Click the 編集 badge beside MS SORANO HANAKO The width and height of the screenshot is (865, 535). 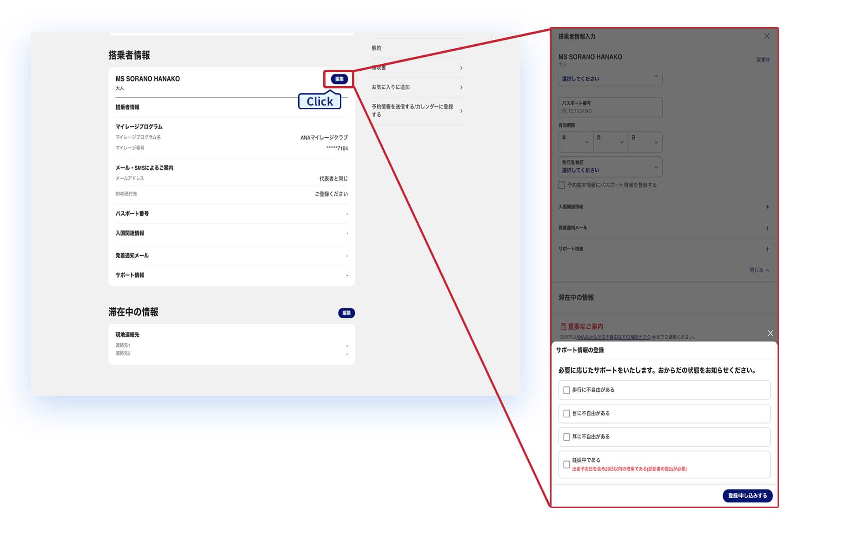tap(339, 79)
